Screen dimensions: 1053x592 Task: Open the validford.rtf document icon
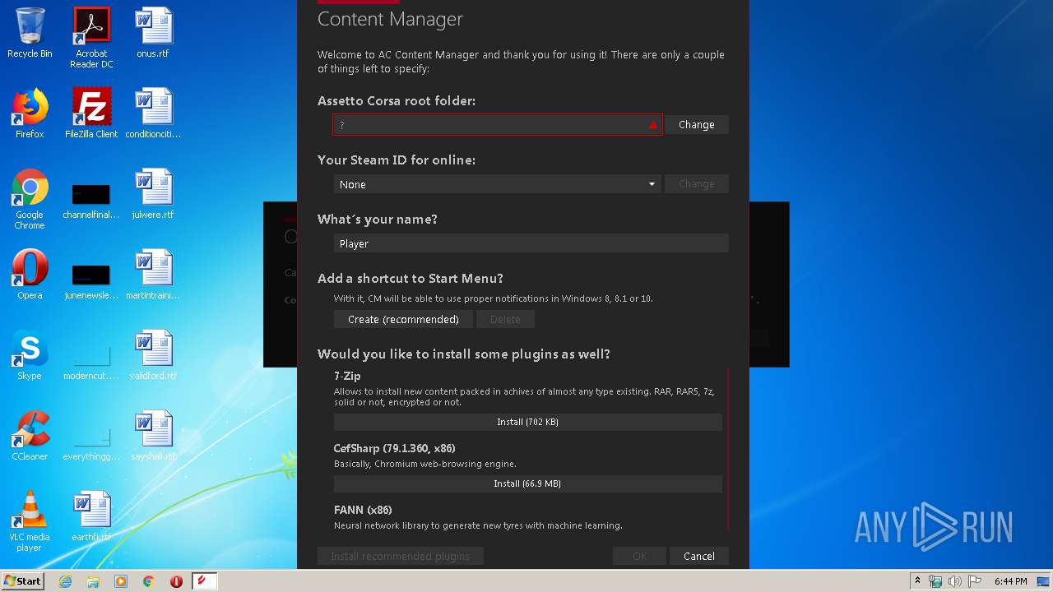(x=153, y=355)
